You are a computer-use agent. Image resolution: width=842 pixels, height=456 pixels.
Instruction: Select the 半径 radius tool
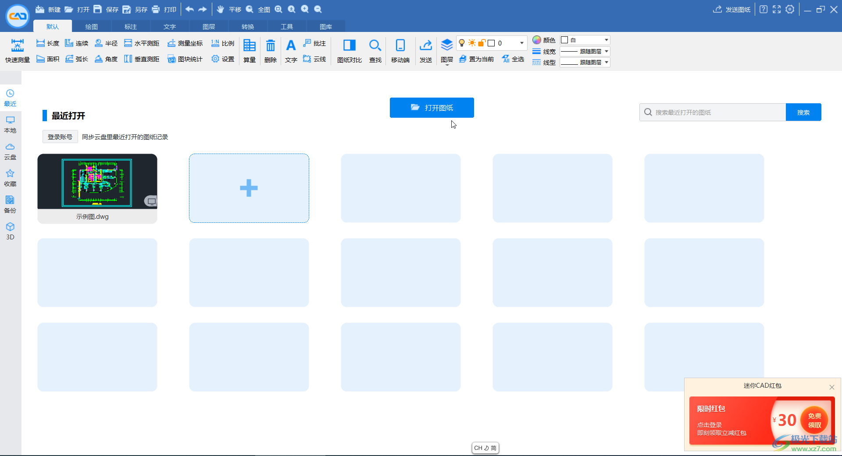[x=106, y=43]
